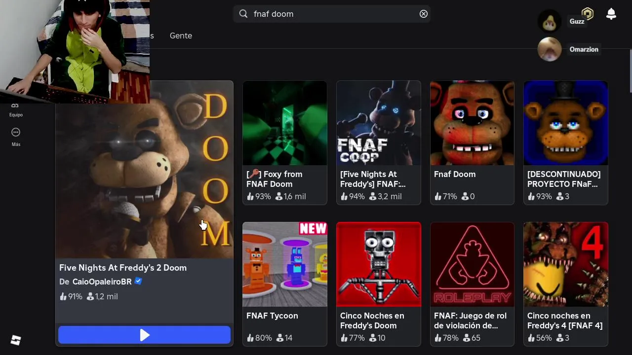Open the FNAF Tycoon thumbnail
Screen dimensions: 632x355
[285, 264]
